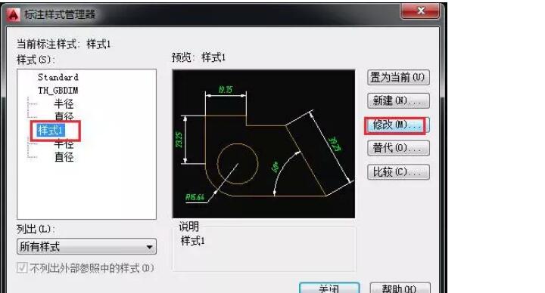Click 替代(O)... override button
545x293 pixels.
[398, 149]
